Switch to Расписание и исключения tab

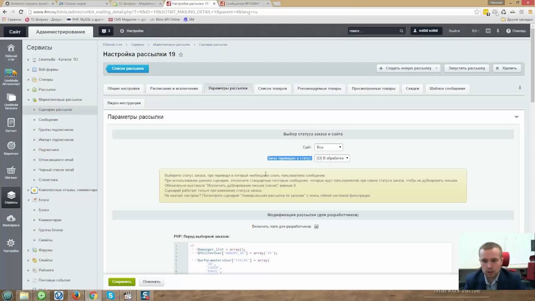coord(174,88)
